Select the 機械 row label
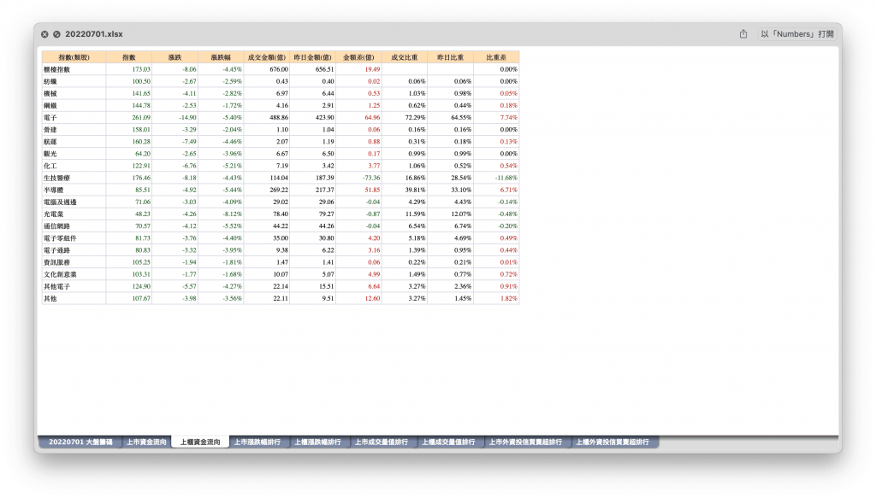 pyautogui.click(x=50, y=93)
